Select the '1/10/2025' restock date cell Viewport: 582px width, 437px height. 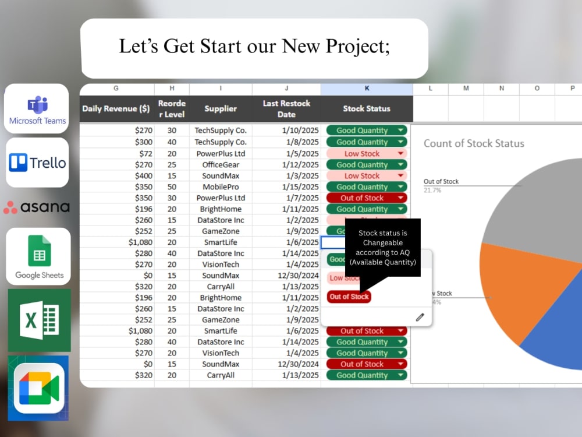point(286,130)
